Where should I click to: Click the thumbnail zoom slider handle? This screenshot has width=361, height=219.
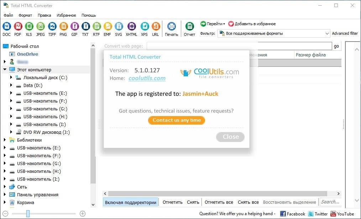[28, 214]
